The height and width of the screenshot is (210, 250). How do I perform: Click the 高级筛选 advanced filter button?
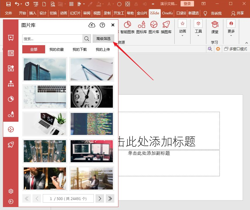click(x=103, y=39)
